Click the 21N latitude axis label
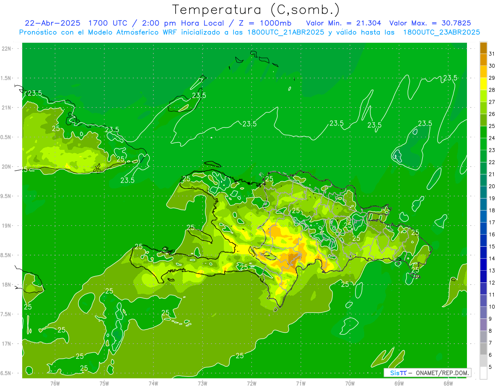503x389 pixels. pos(6,108)
